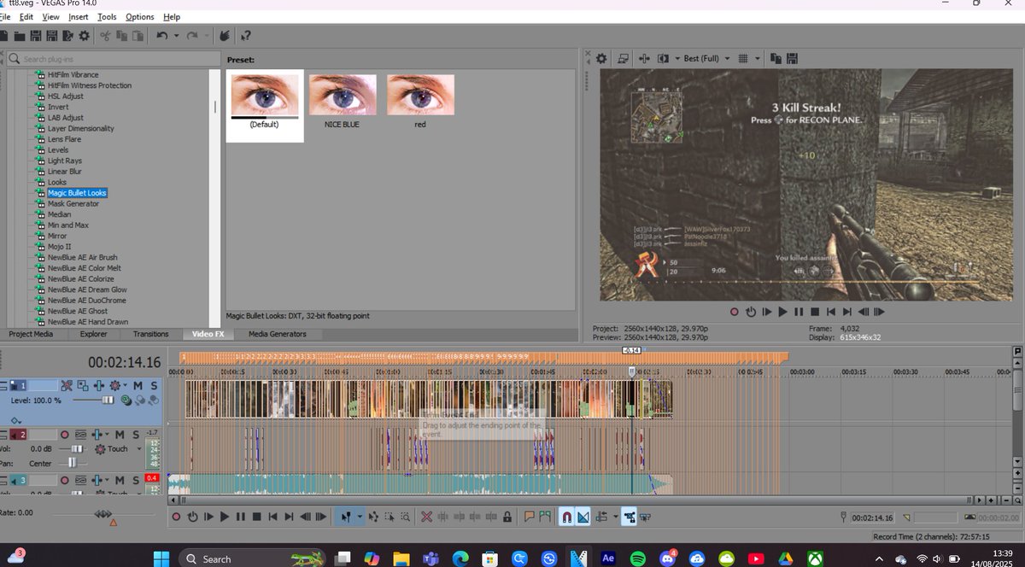Viewport: 1025px width, 567px height.
Task: Switch to the Transitions tab
Action: [150, 334]
